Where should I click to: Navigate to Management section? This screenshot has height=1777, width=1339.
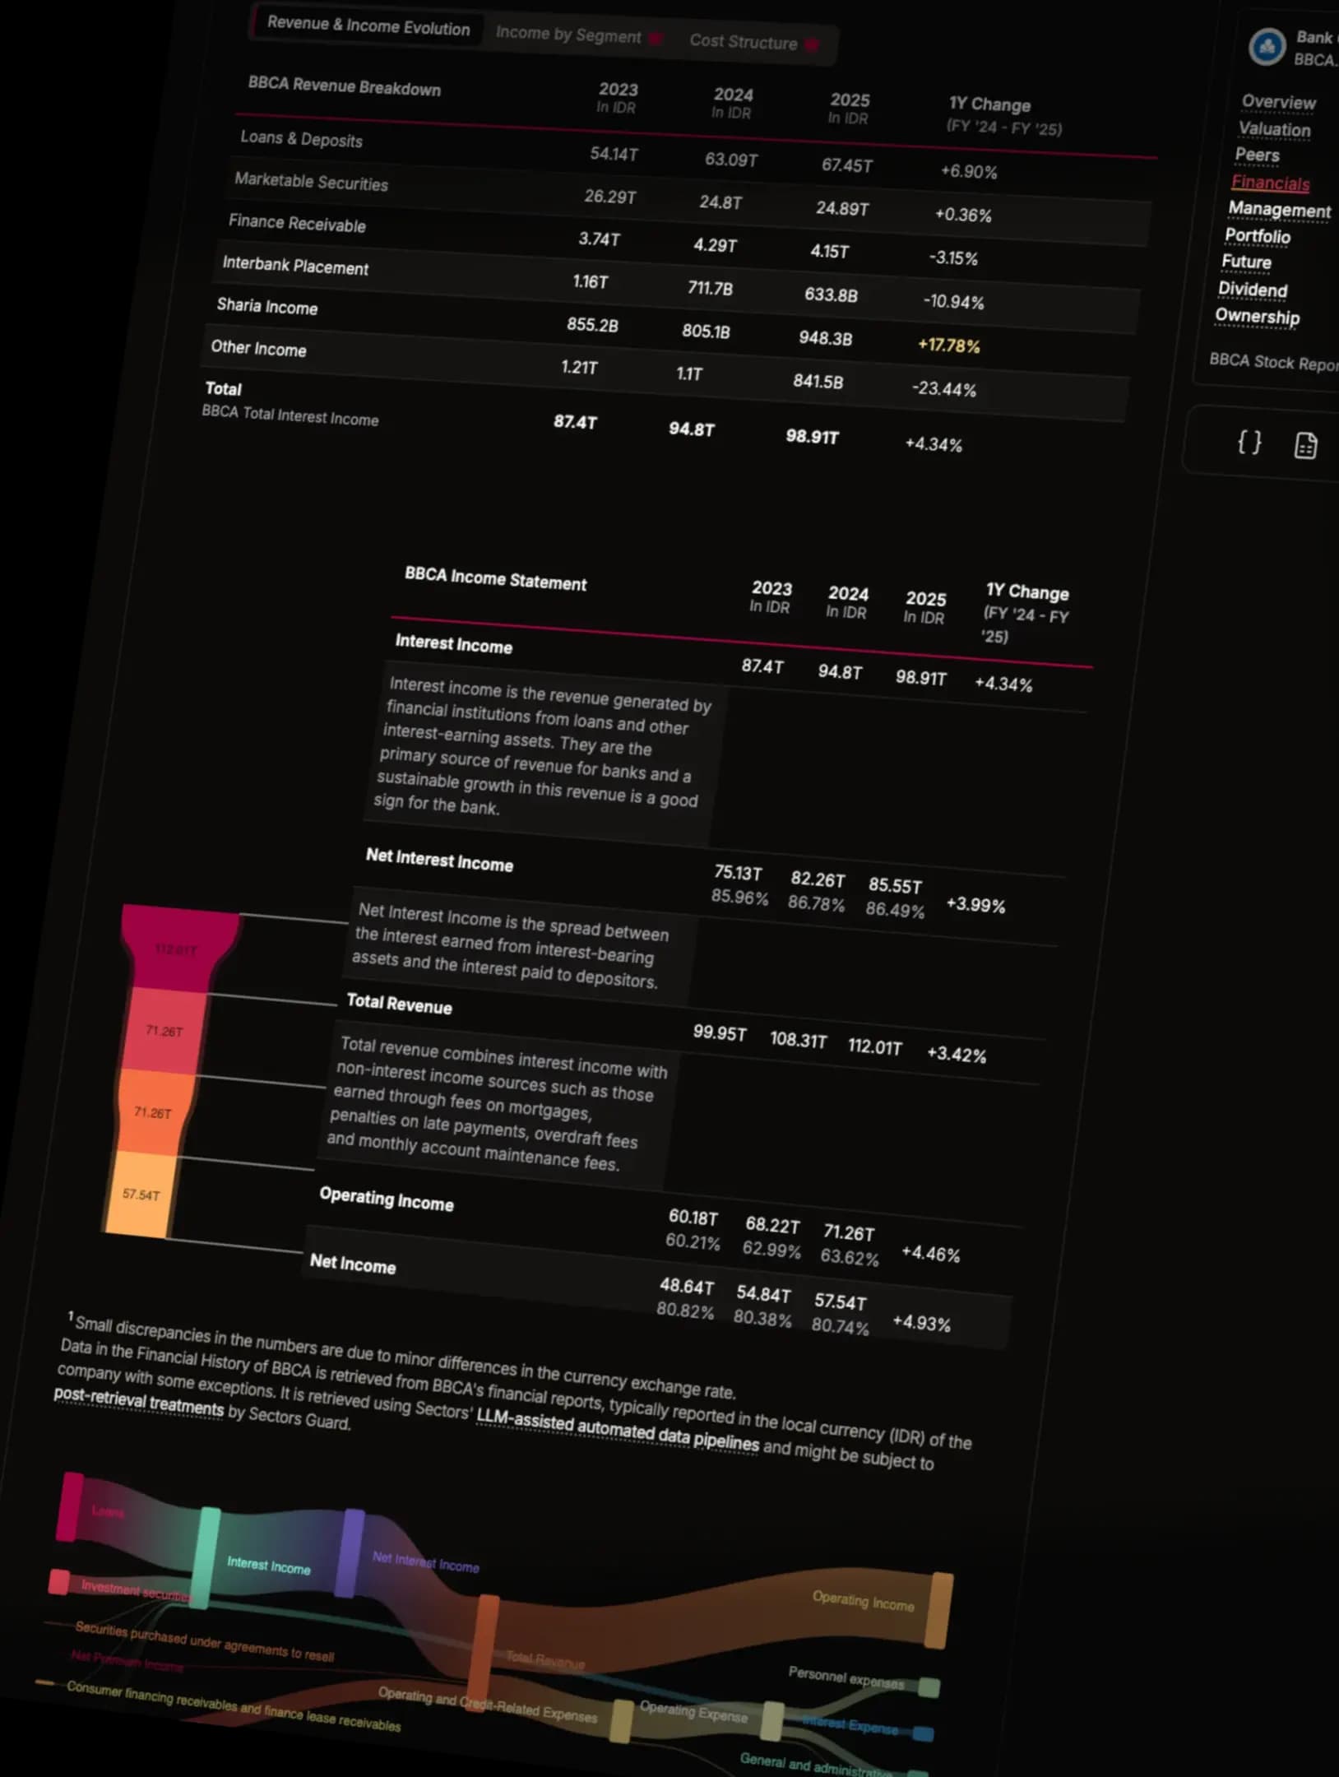point(1279,210)
